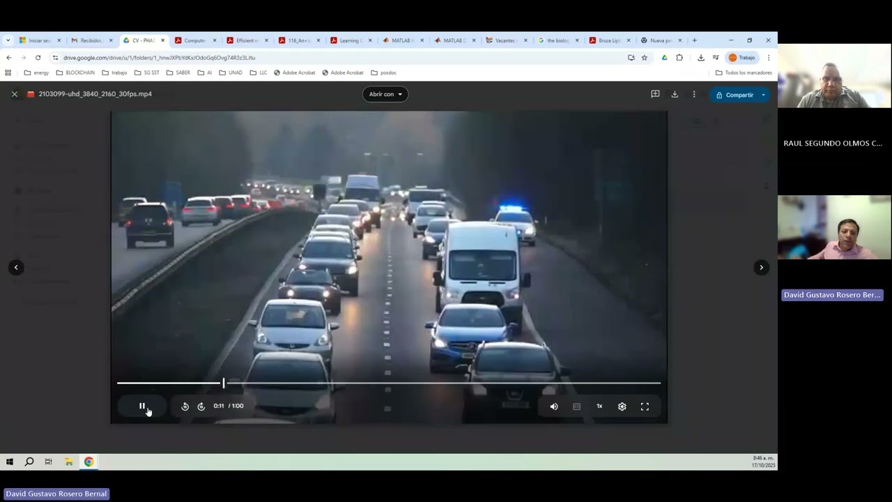Image resolution: width=892 pixels, height=502 pixels.
Task: Open the Windows Start menu
Action: [10, 462]
